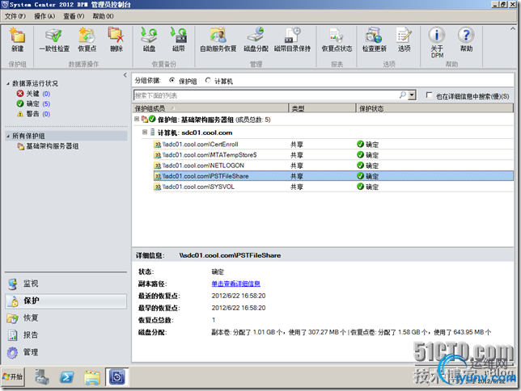Screen dimensions: 521x391
Task: Click the 单击查看详细信息 link
Action: [236, 284]
